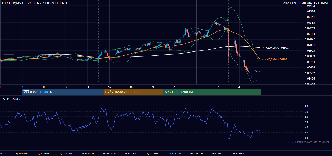
Task: Click price scale value 1.07526
Action: 310,11
